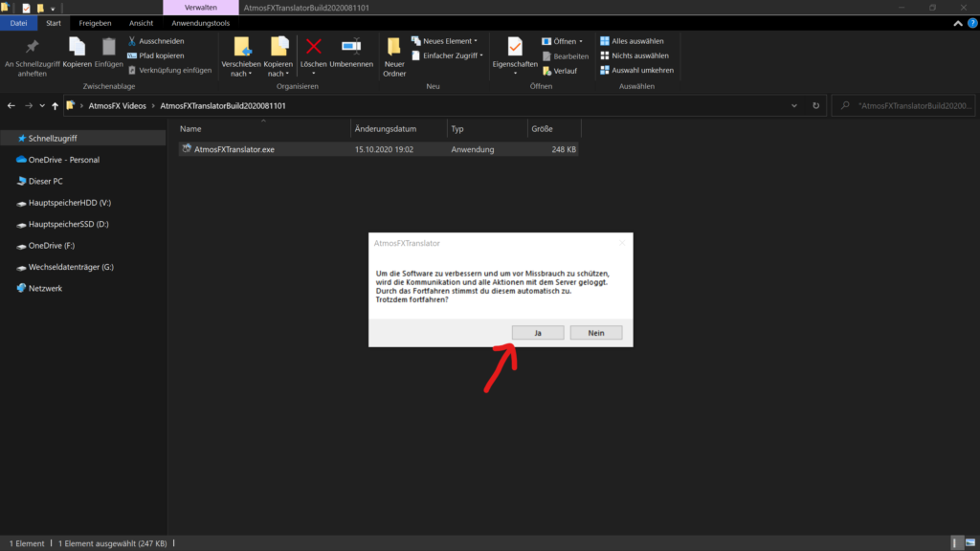This screenshot has width=980, height=551.
Task: Open Eigenschaften of selected file
Action: coord(515,56)
